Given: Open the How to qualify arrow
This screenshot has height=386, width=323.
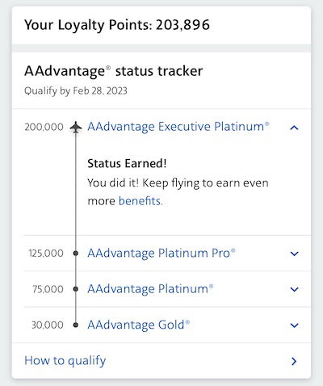Looking at the screenshot, I should [294, 361].
